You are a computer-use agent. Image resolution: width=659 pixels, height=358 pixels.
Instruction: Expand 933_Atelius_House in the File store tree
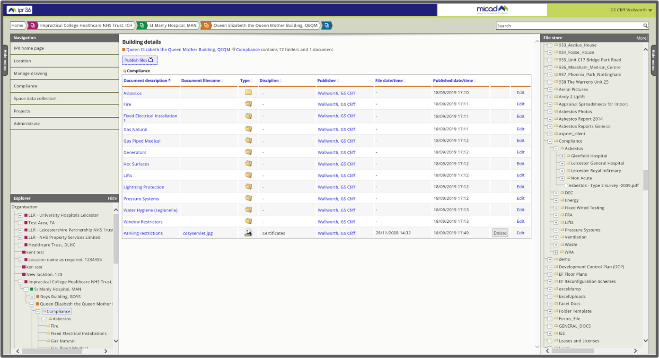[x=549, y=45]
